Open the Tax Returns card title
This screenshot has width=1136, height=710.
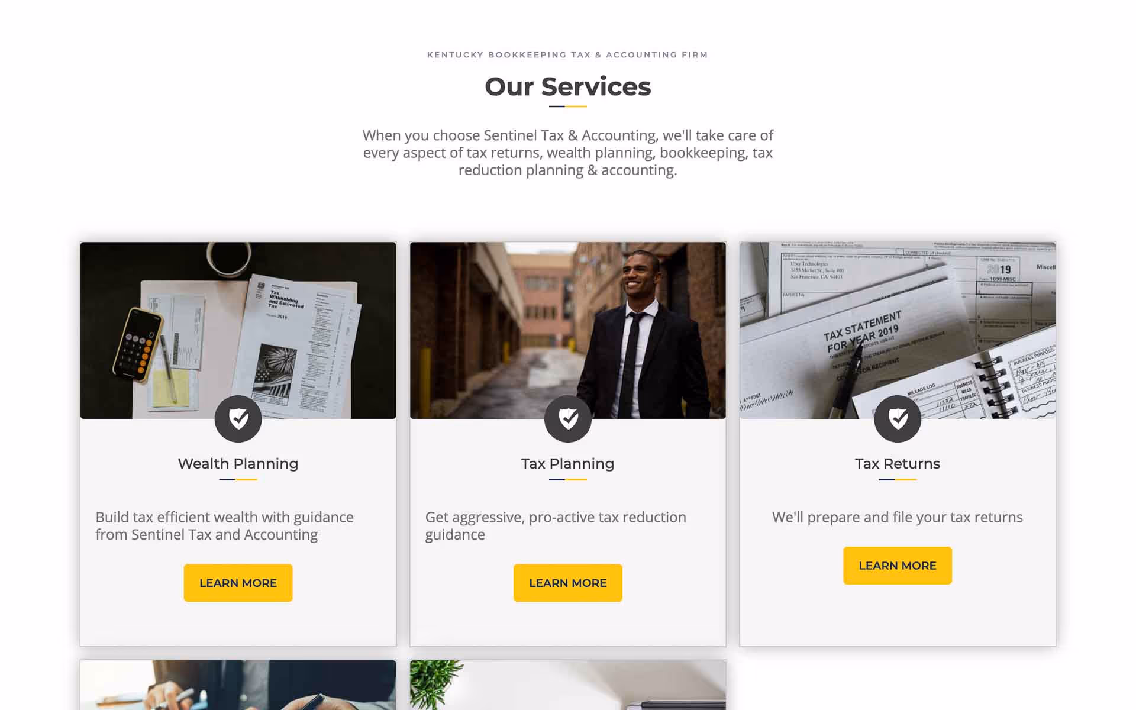(x=897, y=463)
